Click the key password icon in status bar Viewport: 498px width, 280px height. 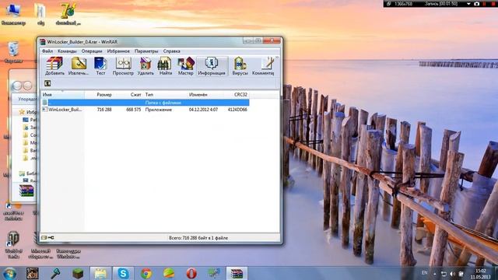point(51,238)
